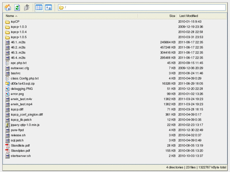Click the error.png image icon
Screen dimensions: 230x172
8,94
